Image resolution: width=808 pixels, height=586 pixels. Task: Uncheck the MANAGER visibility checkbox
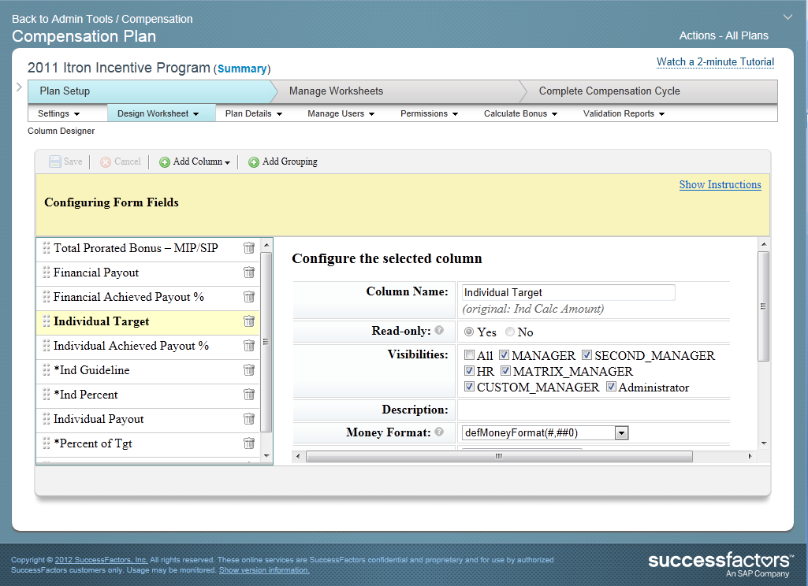505,354
